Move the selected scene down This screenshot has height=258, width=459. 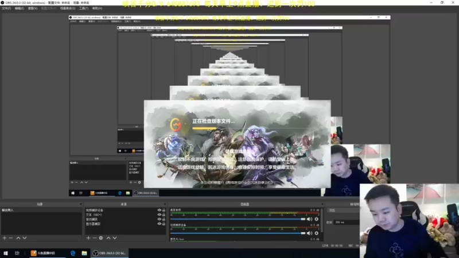pos(25,238)
